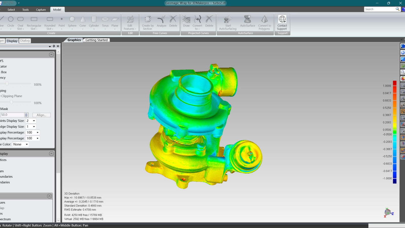Click Convert to Polygons icon
Image resolution: width=405 pixels, height=228 pixels.
tap(264, 22)
